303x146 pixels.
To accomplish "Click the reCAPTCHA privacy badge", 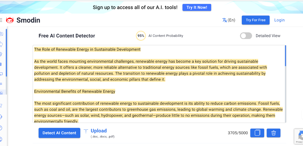I will coord(299,136).
